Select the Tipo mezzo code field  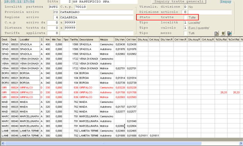pyautogui.click(x=185, y=33)
